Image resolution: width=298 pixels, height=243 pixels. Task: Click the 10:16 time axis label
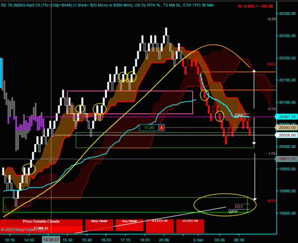(x=10, y=240)
